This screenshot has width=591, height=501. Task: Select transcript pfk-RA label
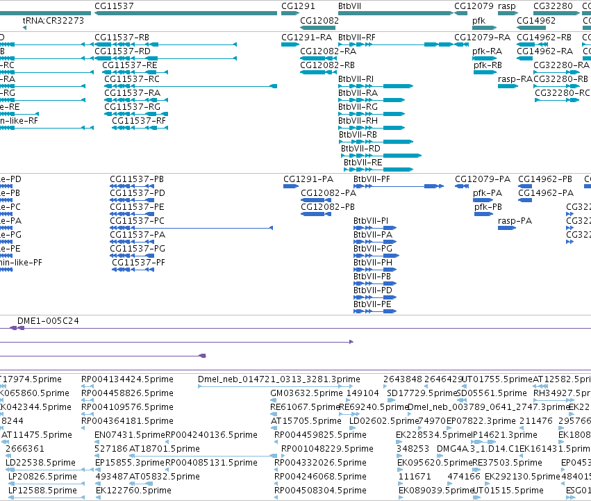tap(487, 51)
